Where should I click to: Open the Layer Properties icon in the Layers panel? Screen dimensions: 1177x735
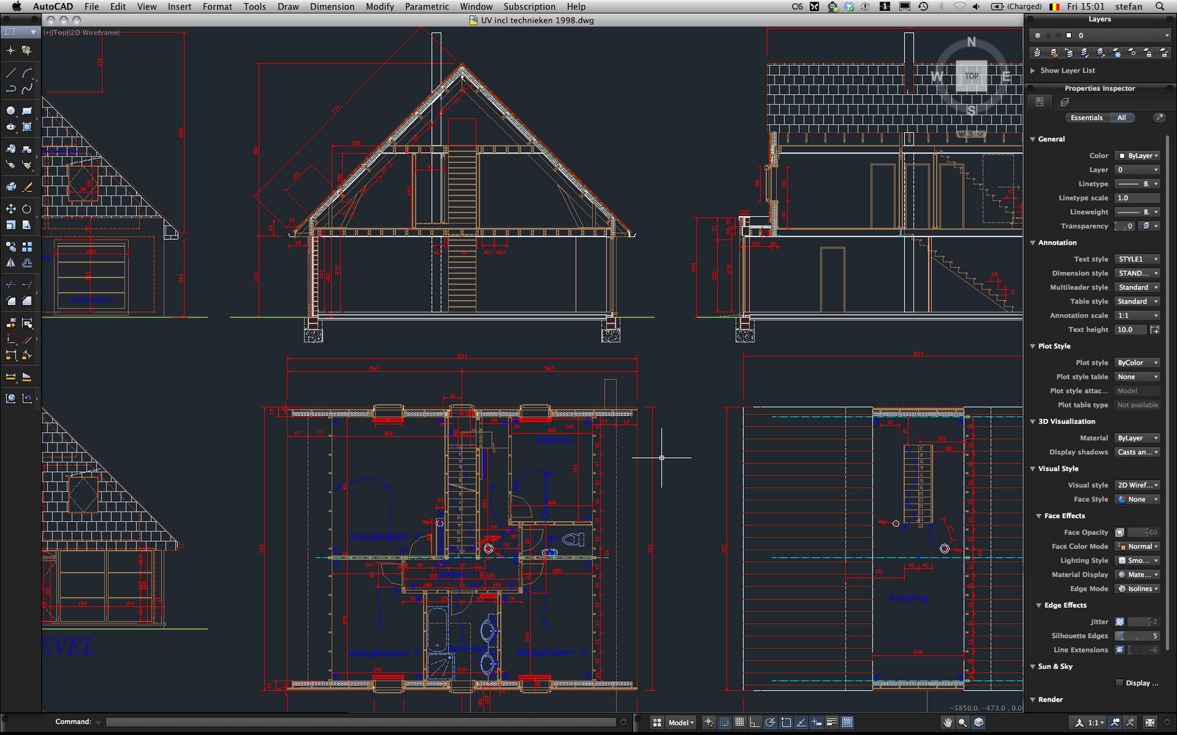point(1037,52)
